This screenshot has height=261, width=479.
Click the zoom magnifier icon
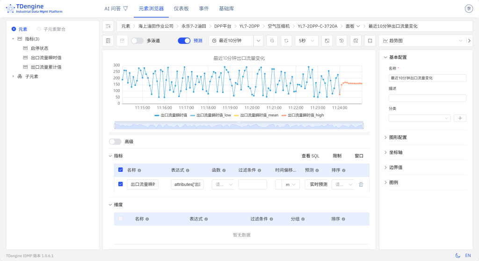[272, 41]
